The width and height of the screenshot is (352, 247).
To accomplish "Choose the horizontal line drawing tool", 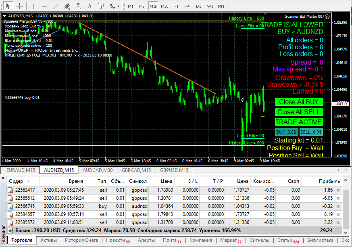I will [x=45, y=6].
